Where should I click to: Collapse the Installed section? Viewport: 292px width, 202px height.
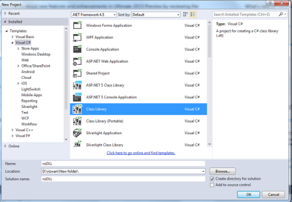tap(5, 22)
